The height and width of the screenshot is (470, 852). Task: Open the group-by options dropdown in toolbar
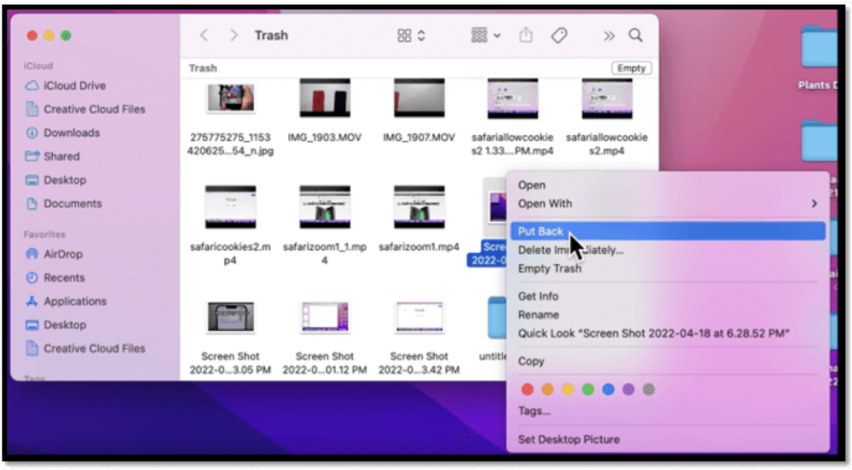[485, 35]
